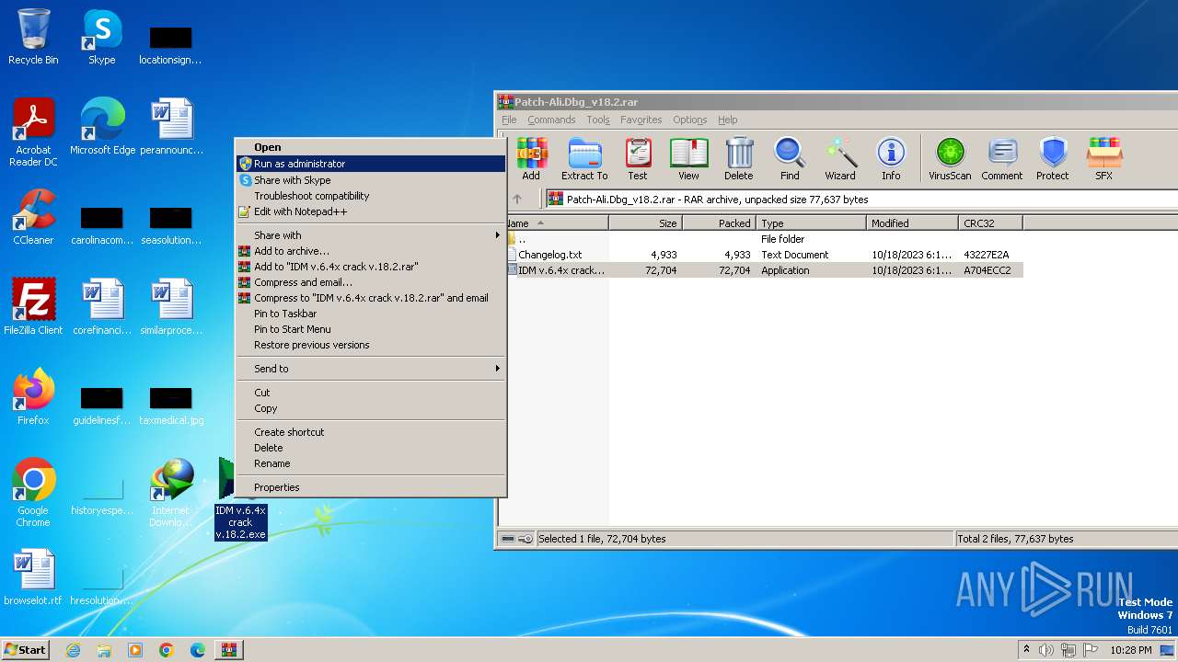Choose Add to archive... option
This screenshot has height=662, width=1178.
click(x=371, y=251)
